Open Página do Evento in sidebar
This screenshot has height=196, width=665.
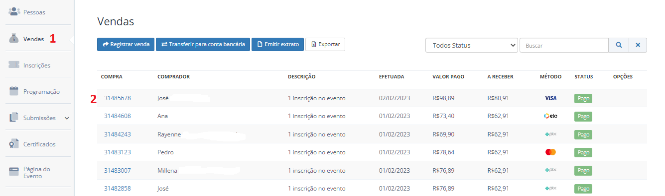pos(37,172)
